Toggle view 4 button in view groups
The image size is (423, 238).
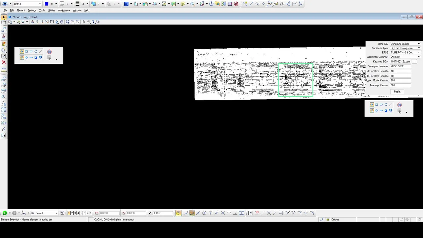tap(78, 213)
